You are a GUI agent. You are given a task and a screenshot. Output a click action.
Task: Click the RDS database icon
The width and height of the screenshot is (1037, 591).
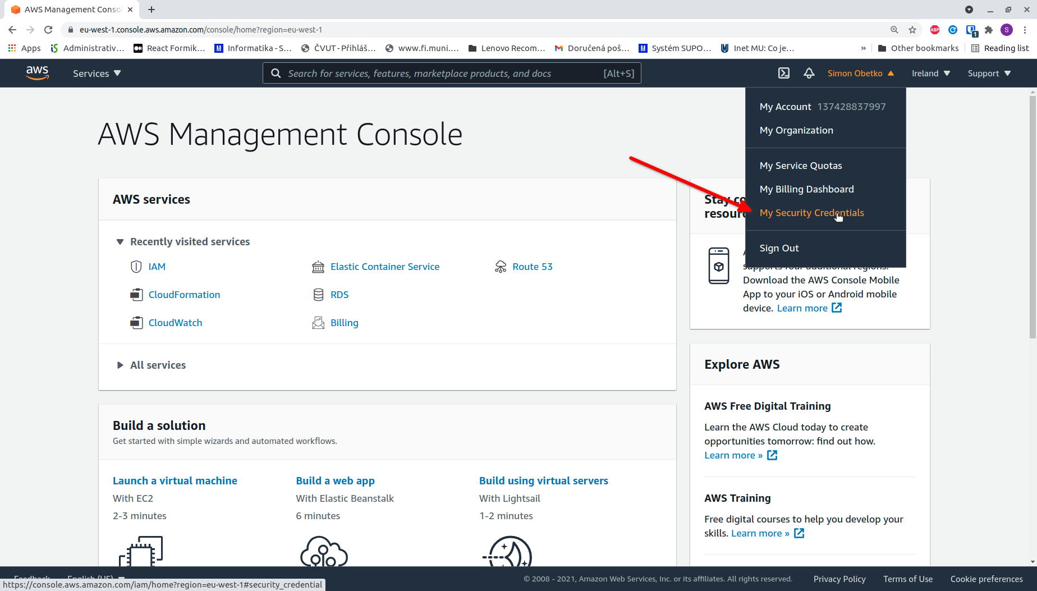(x=318, y=295)
